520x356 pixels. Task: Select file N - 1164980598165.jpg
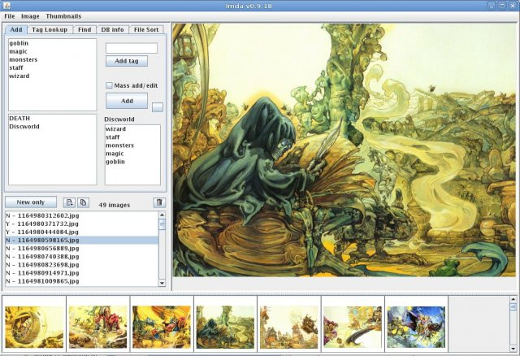click(81, 241)
